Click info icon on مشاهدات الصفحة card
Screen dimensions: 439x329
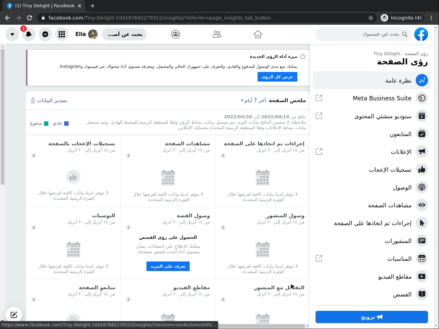tap(128, 155)
